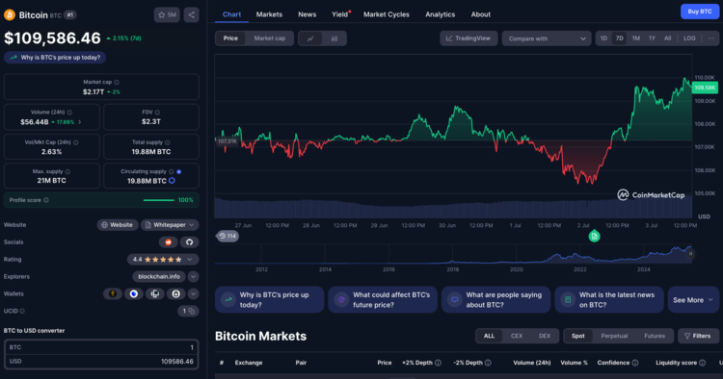This screenshot has height=379, width=723.
Task: Click UCID info icon
Action: click(x=22, y=312)
